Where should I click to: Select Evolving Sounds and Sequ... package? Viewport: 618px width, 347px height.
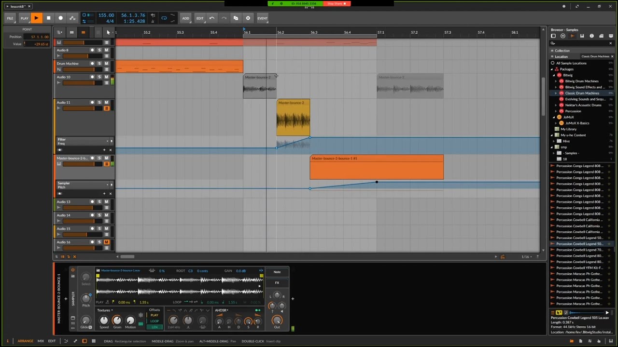click(585, 99)
